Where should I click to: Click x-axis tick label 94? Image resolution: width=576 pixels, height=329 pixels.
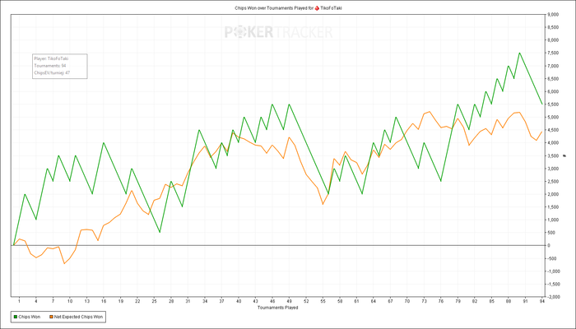point(541,301)
